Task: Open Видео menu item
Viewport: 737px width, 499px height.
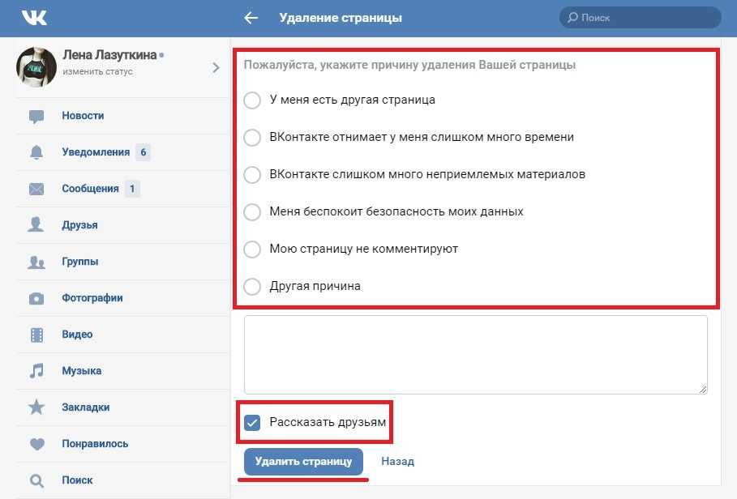Action: [122, 335]
